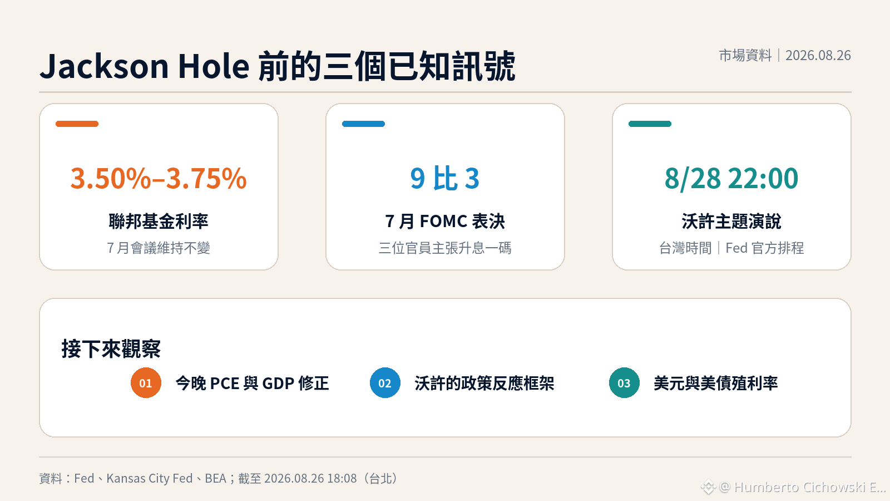Click the 聯邦基金利率 card heading
Image resolution: width=890 pixels, height=501 pixels.
click(x=159, y=222)
